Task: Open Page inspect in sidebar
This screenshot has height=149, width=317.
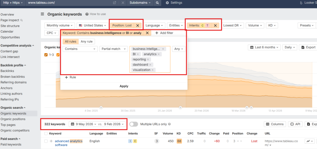Action: tap(11, 20)
